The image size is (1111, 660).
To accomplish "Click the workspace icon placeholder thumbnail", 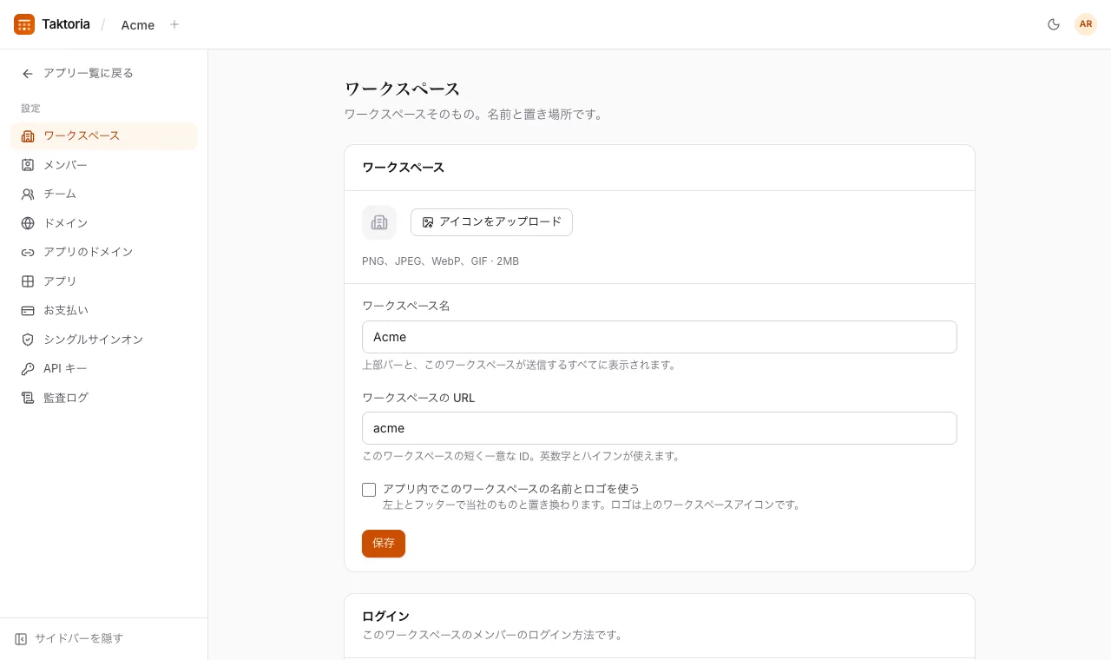I will point(379,222).
